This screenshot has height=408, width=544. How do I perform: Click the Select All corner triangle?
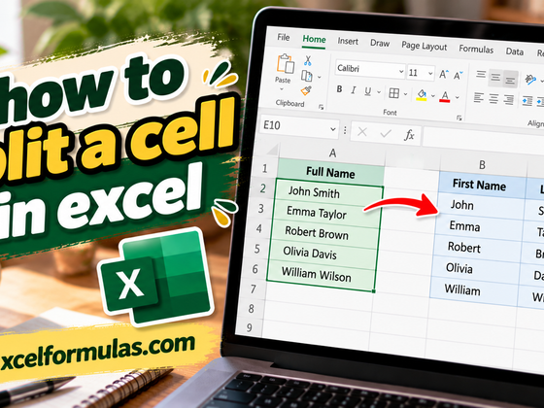coord(271,150)
